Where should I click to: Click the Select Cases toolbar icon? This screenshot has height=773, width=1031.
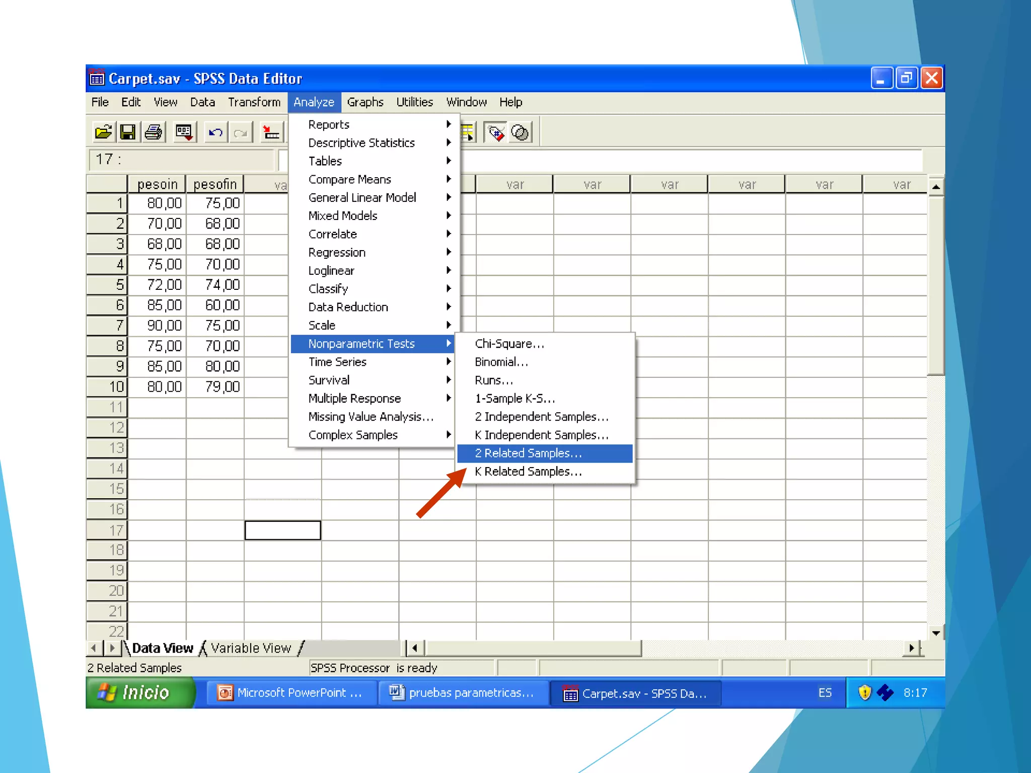point(468,133)
